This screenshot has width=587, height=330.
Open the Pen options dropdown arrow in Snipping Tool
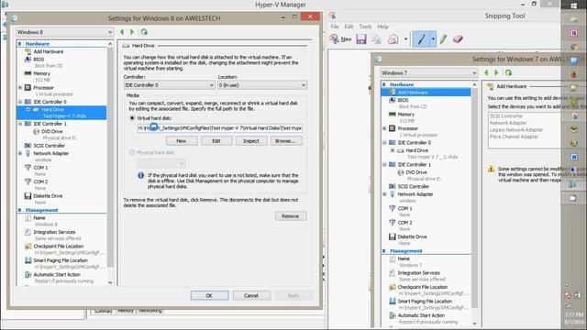[x=433, y=38]
